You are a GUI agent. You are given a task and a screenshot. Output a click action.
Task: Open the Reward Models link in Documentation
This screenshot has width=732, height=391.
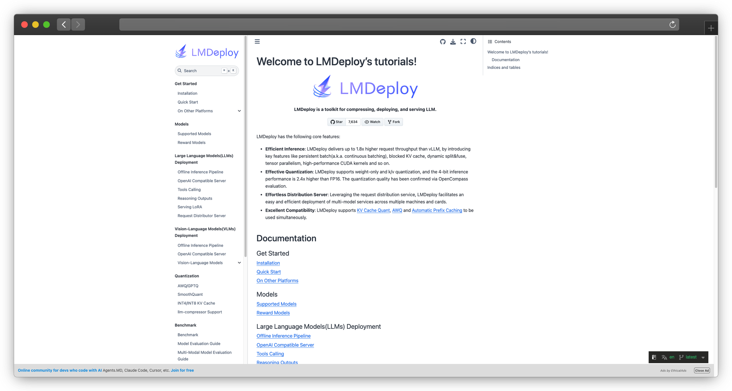pyautogui.click(x=273, y=313)
